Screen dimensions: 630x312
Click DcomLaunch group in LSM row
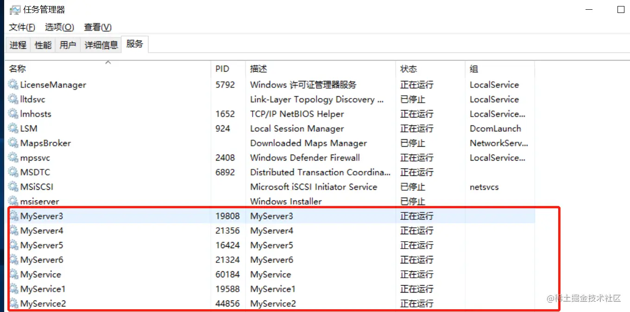[495, 128]
